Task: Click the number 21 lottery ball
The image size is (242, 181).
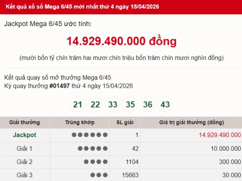Action: pyautogui.click(x=78, y=105)
